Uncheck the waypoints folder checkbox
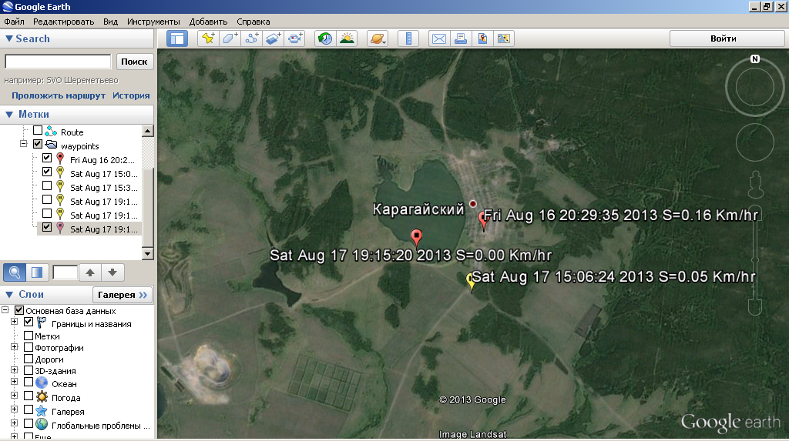 pyautogui.click(x=38, y=144)
